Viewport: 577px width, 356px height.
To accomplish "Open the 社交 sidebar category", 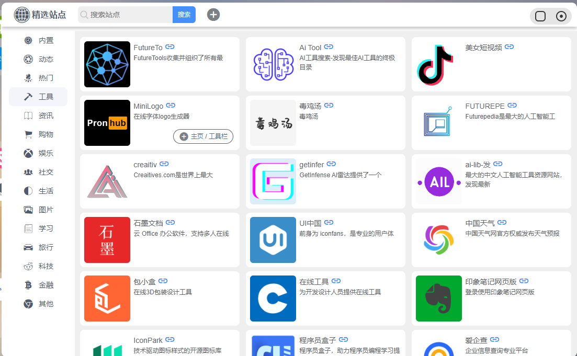I will 38,172.
